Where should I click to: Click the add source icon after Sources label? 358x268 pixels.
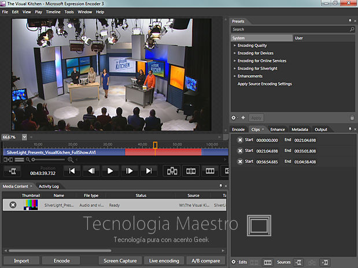coord(298,262)
